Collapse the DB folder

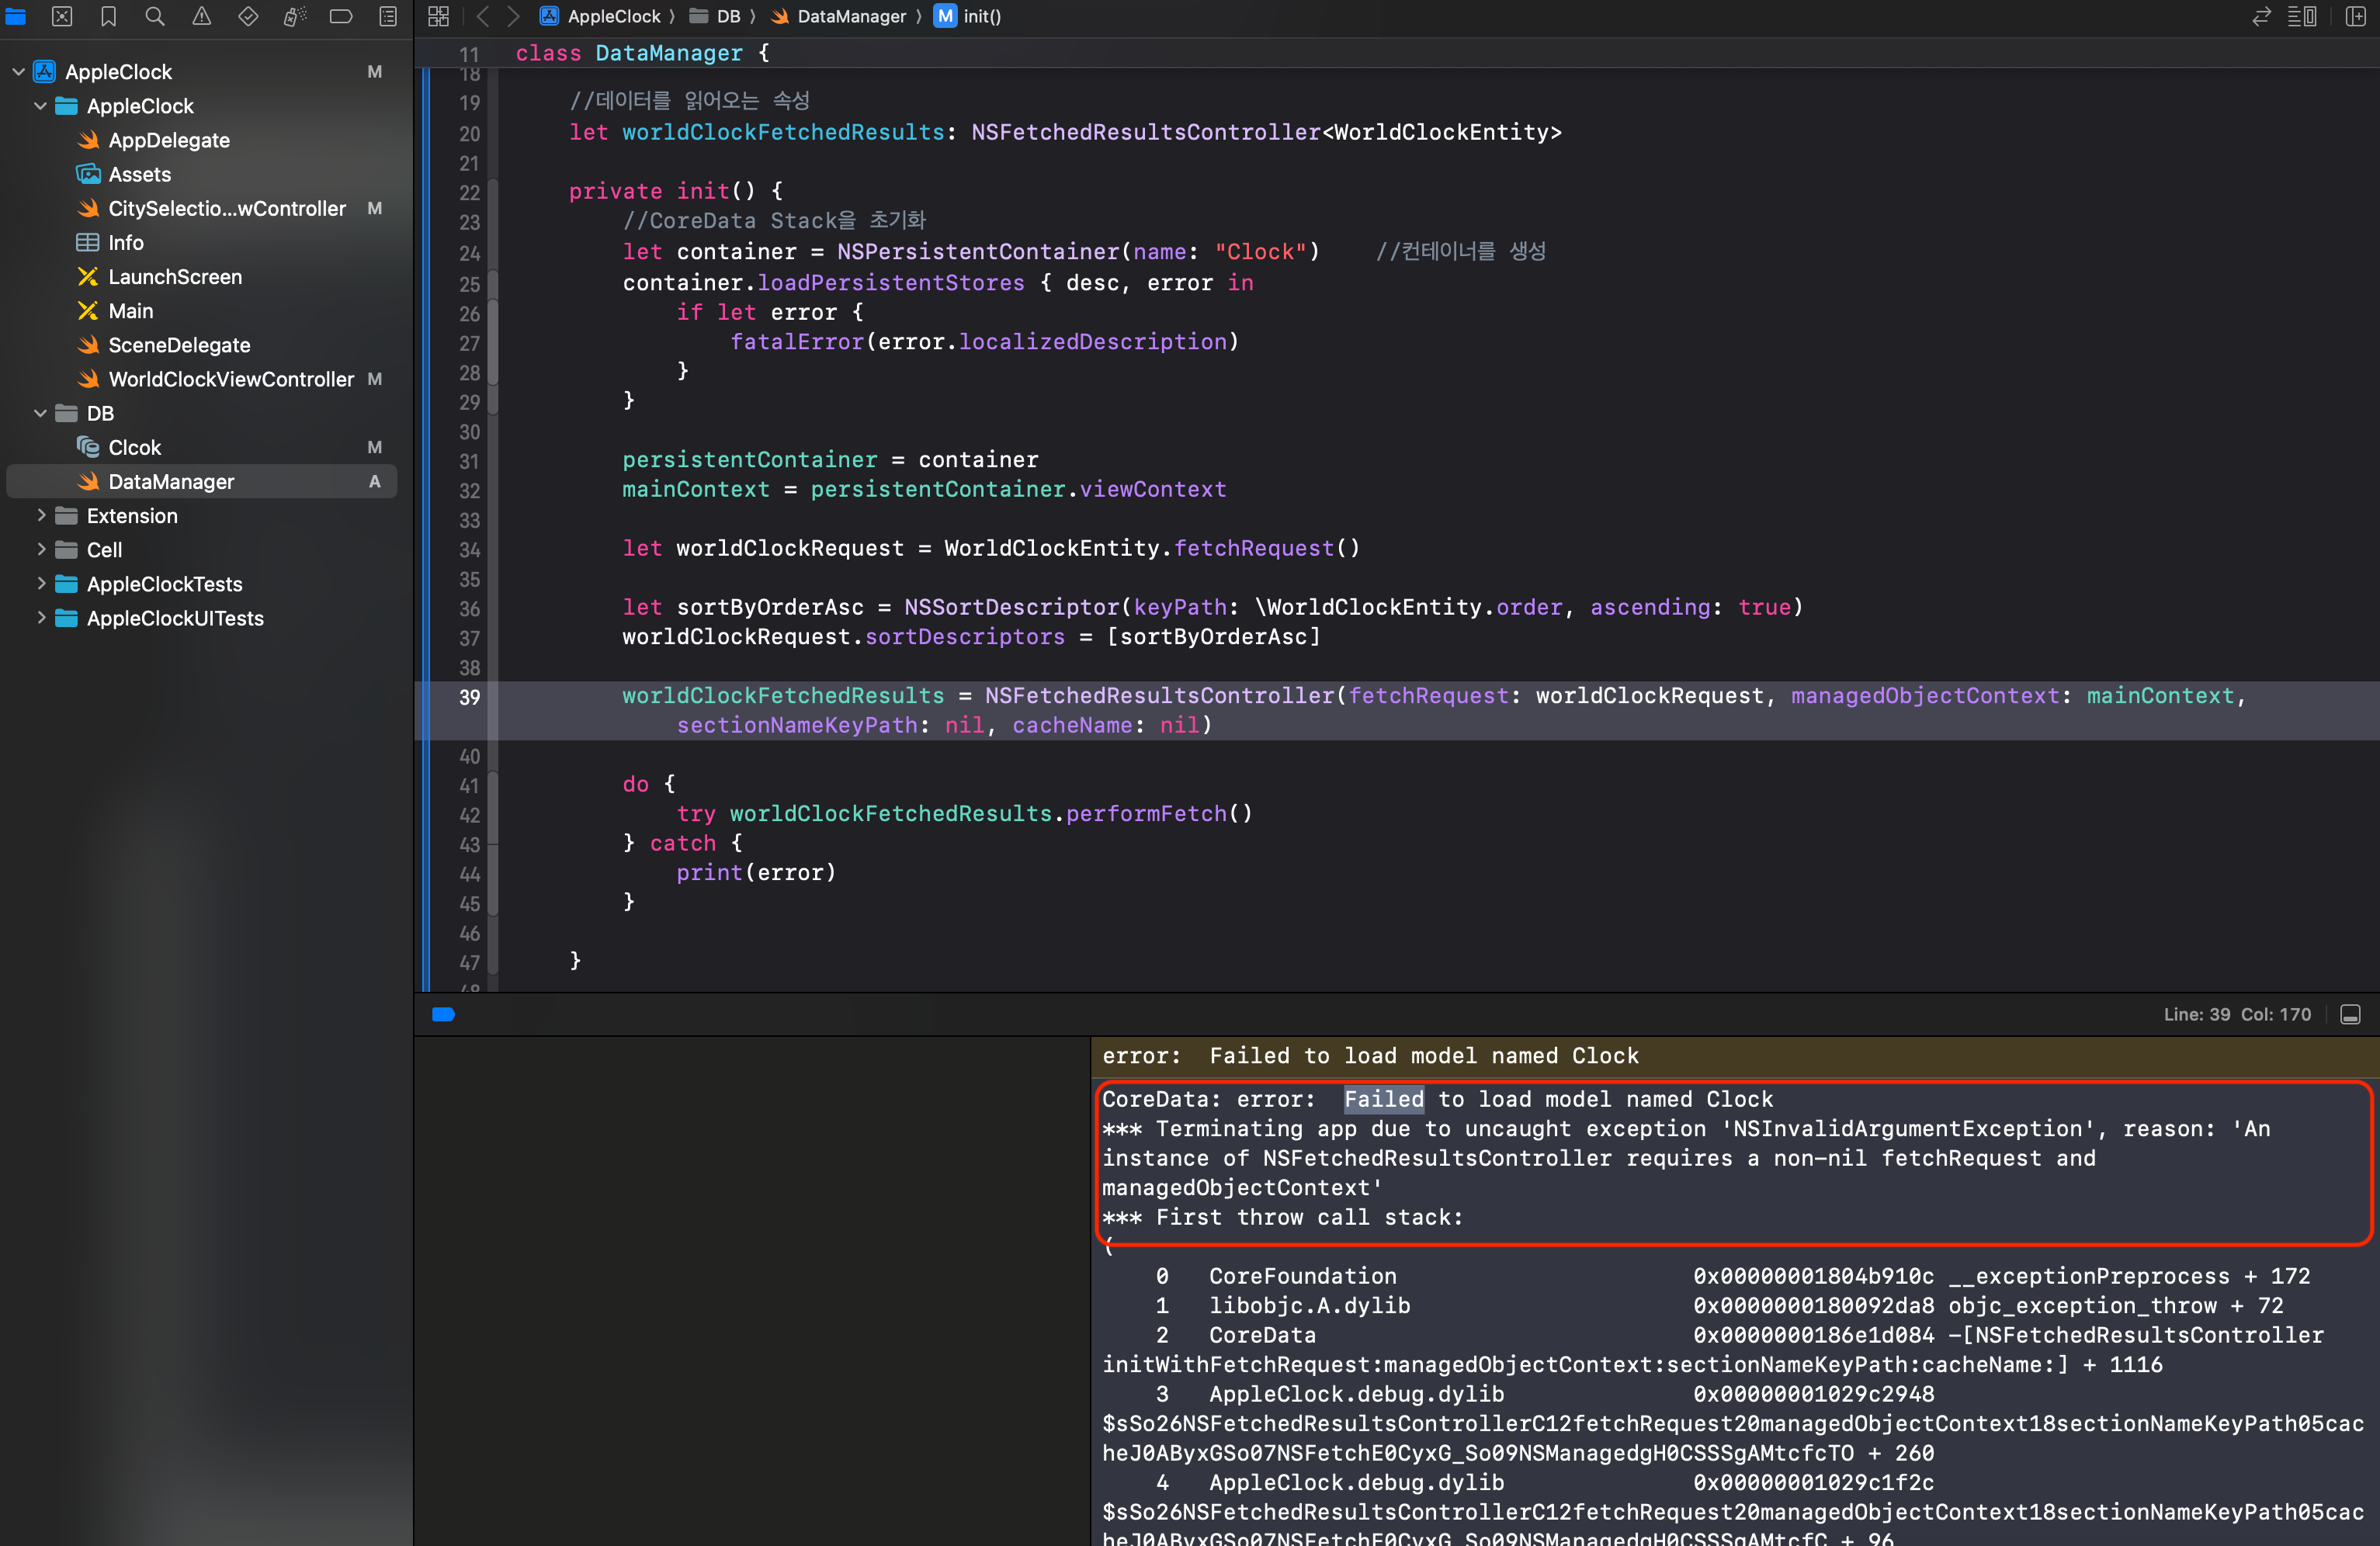pyautogui.click(x=40, y=413)
